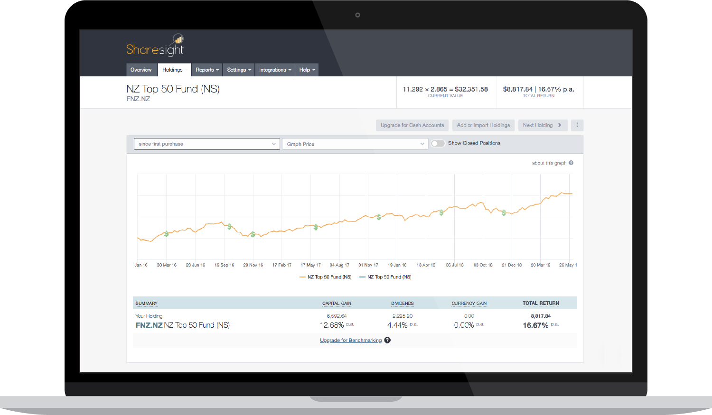Click DIVIDENDS column header
This screenshot has height=415, width=712.
(403, 303)
